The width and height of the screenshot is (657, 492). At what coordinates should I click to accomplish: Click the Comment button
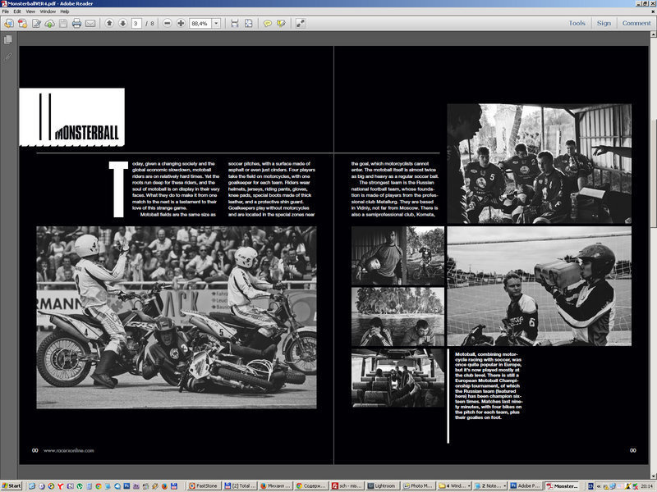636,24
